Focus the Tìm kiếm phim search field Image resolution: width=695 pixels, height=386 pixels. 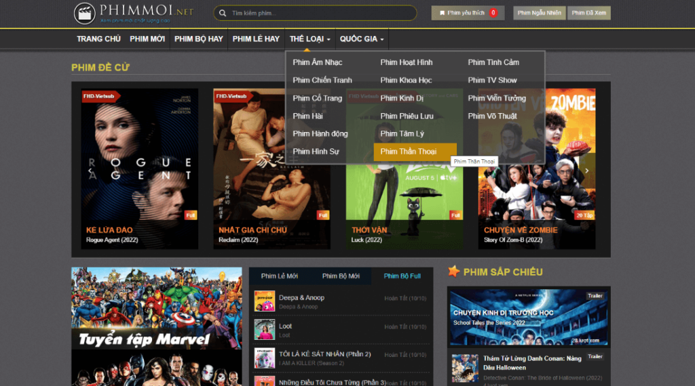click(315, 13)
